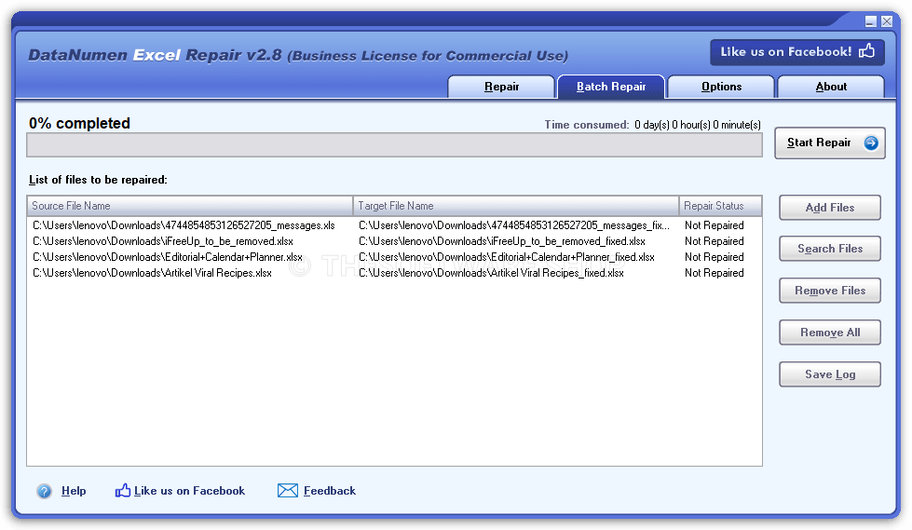912x530 pixels.
Task: Click target file 4744854853126527205_messages_fix...
Action: tap(514, 225)
